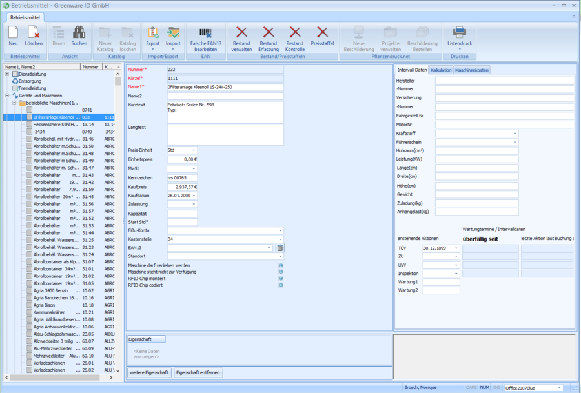The height and width of the screenshot is (393, 581).
Task: Click Bestand Erfassung icon
Action: tap(269, 33)
